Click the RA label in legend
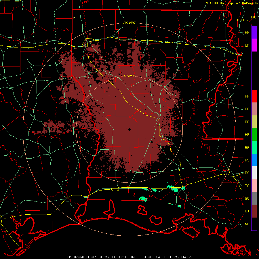 click(247, 148)
